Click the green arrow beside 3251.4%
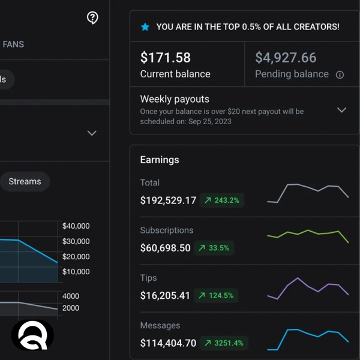Screen dimensions: 360x360 coord(208,343)
